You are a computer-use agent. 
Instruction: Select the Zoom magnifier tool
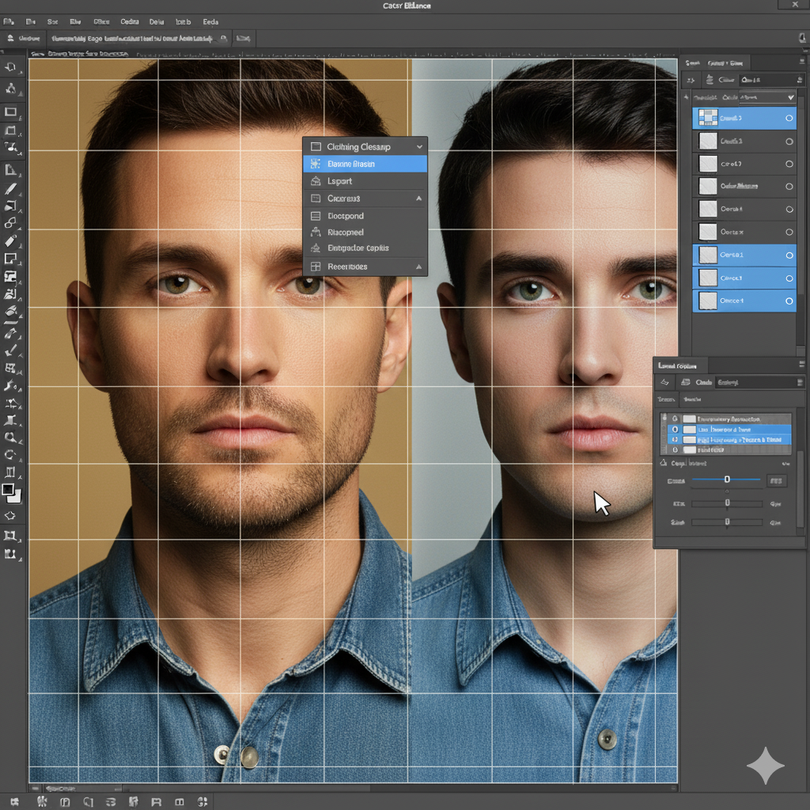(10, 437)
